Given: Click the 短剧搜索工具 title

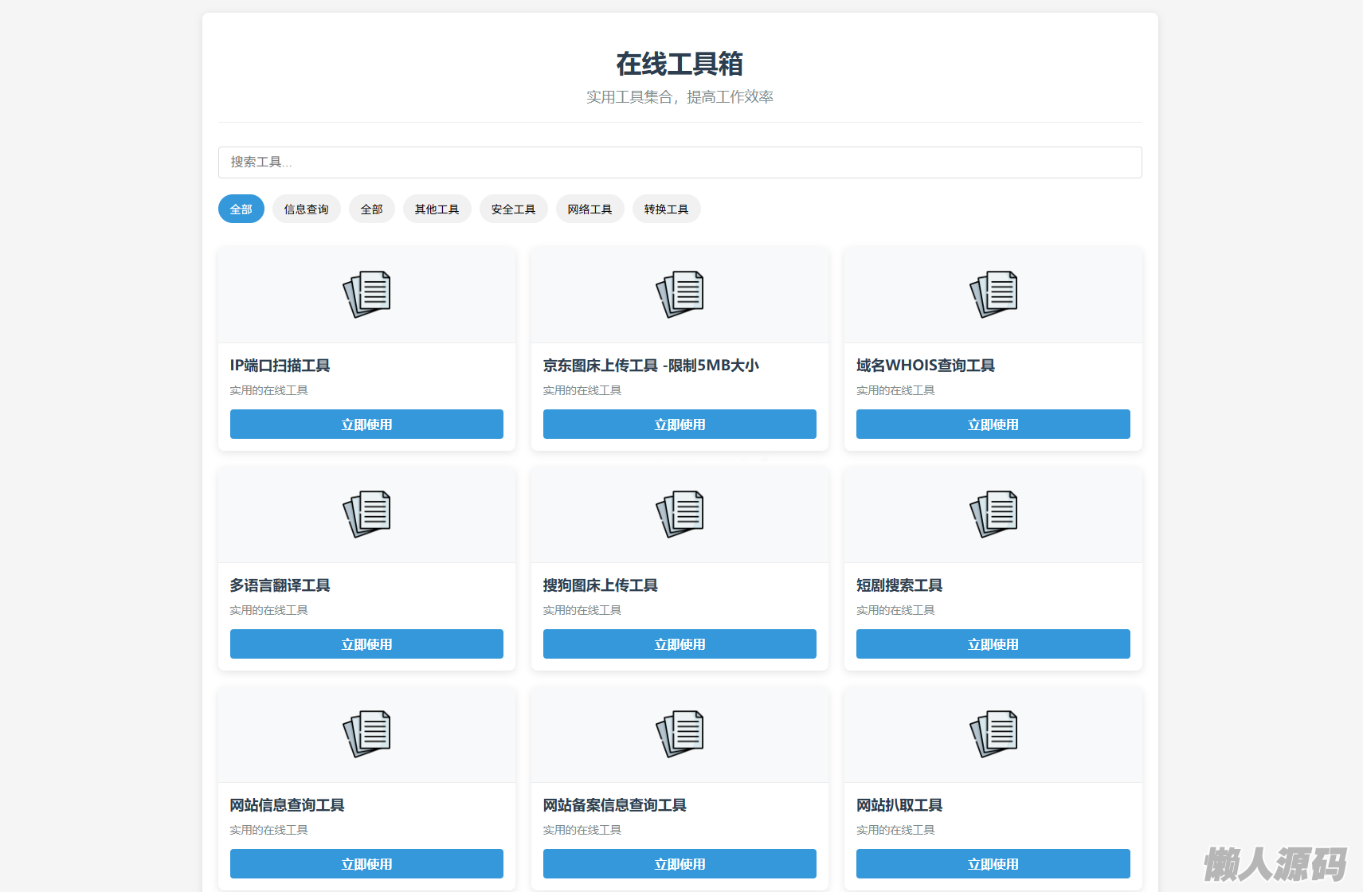Looking at the screenshot, I should click(x=899, y=585).
